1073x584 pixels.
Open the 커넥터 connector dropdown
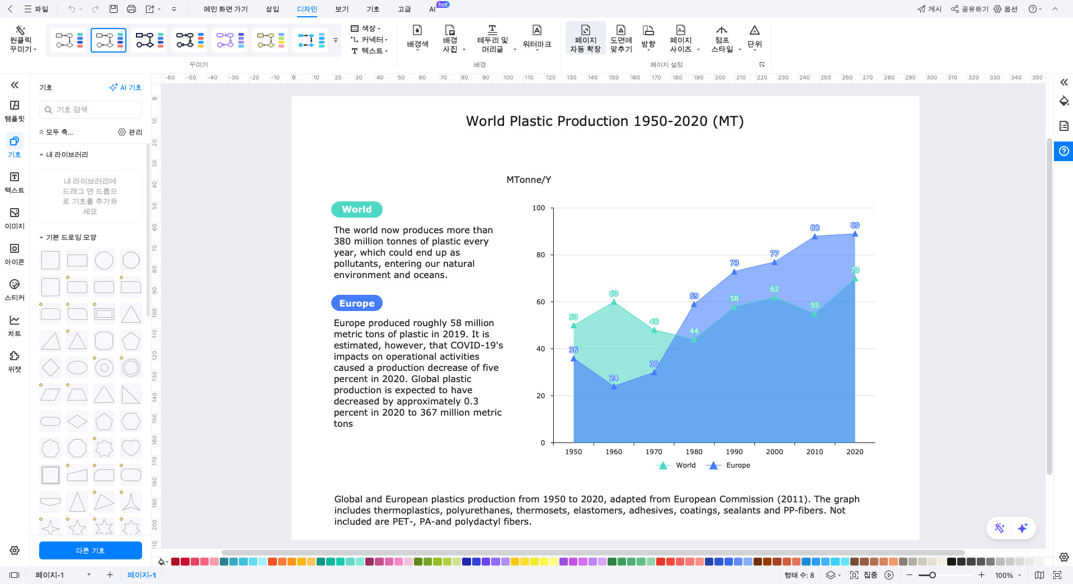click(369, 40)
